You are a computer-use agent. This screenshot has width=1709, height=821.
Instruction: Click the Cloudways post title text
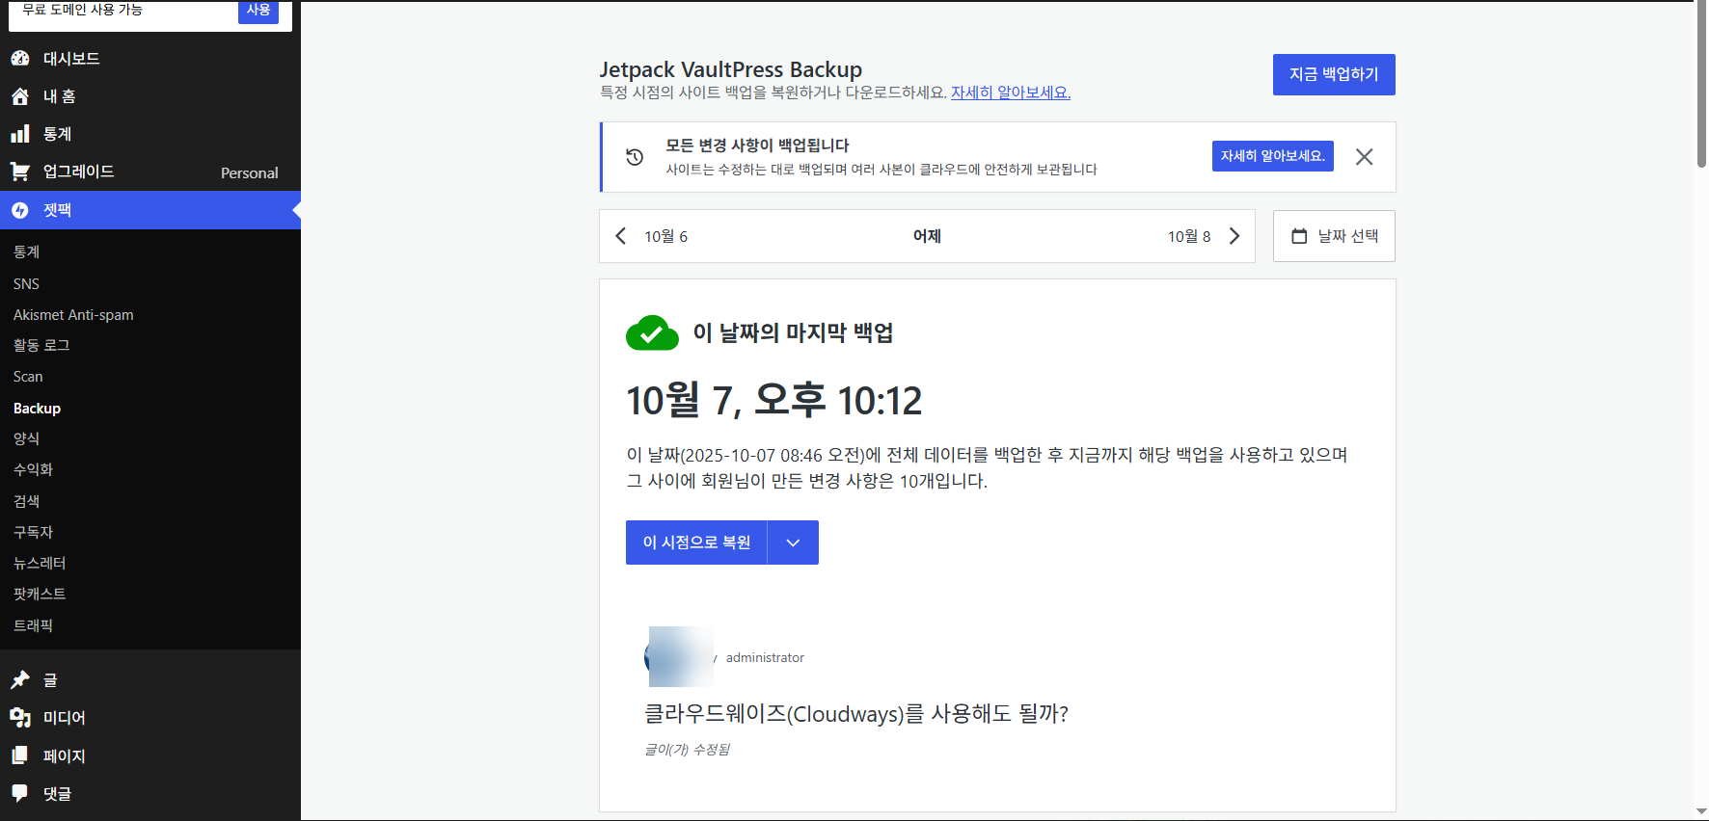pyautogui.click(x=856, y=714)
